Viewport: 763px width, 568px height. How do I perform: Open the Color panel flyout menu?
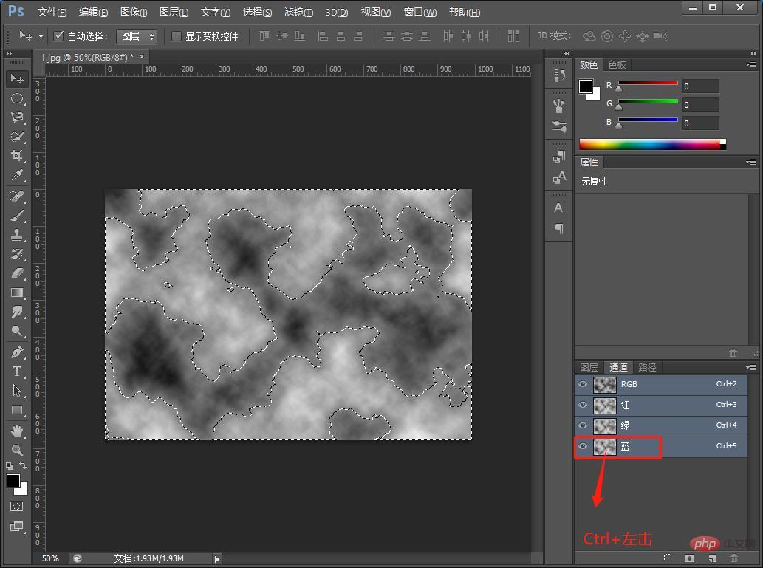click(x=751, y=64)
